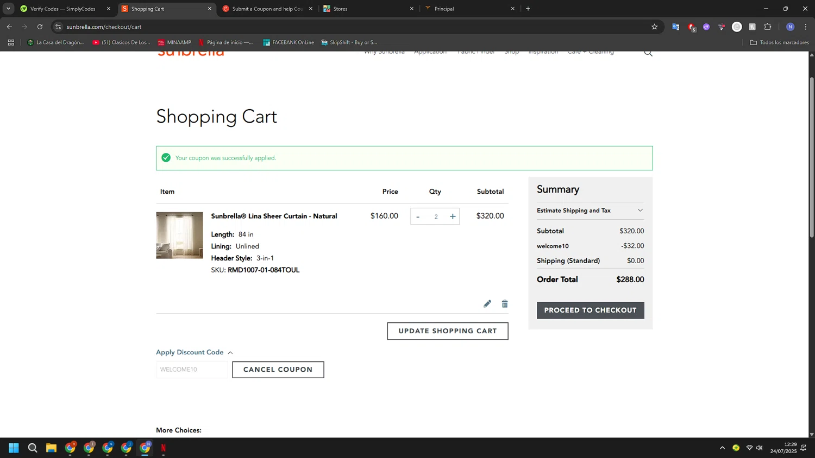Open the Chrome apps grid in bookmarks bar
This screenshot has height=458, width=815.
(11, 42)
